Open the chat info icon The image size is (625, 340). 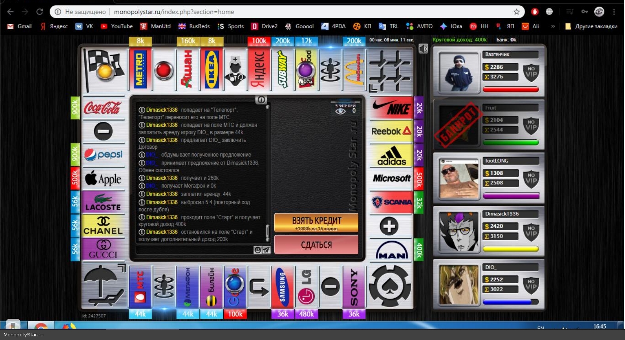(x=261, y=99)
